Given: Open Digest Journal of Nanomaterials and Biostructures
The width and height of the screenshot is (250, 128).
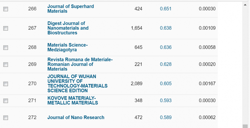Looking at the screenshot, I should point(68,28).
